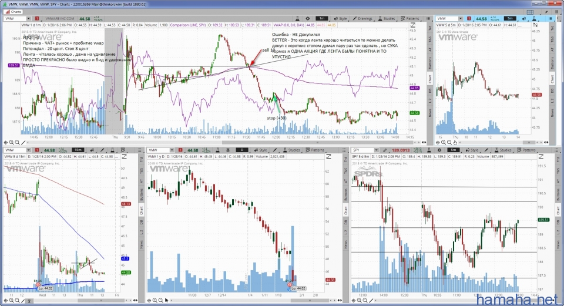This screenshot has width=564, height=306.
Task: Toggle auto-scale icon on 15m chart axis
Action: pyautogui.click(x=124, y=157)
